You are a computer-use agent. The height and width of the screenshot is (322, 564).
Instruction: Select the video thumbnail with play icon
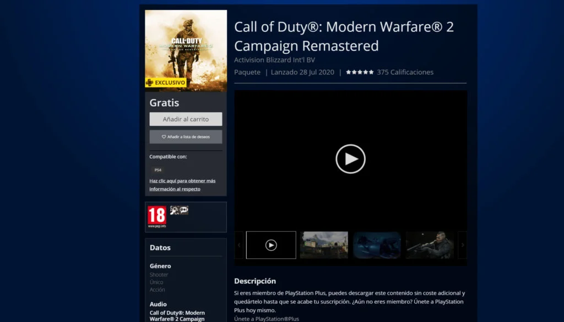[271, 245]
